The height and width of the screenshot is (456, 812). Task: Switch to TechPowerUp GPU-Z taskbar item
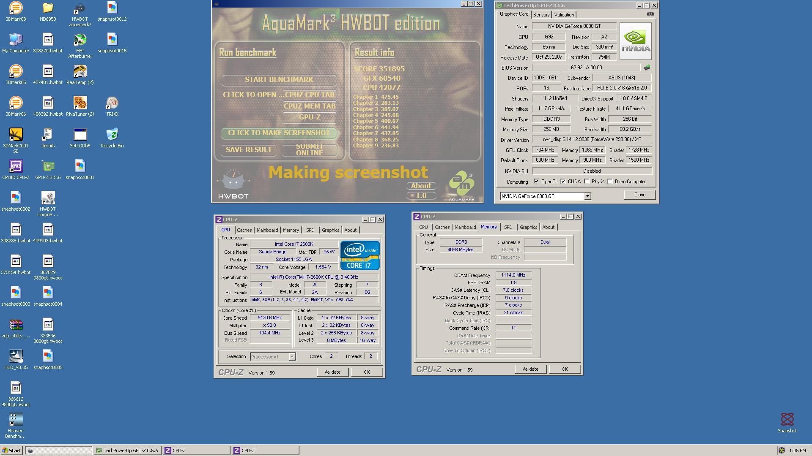pos(127,451)
